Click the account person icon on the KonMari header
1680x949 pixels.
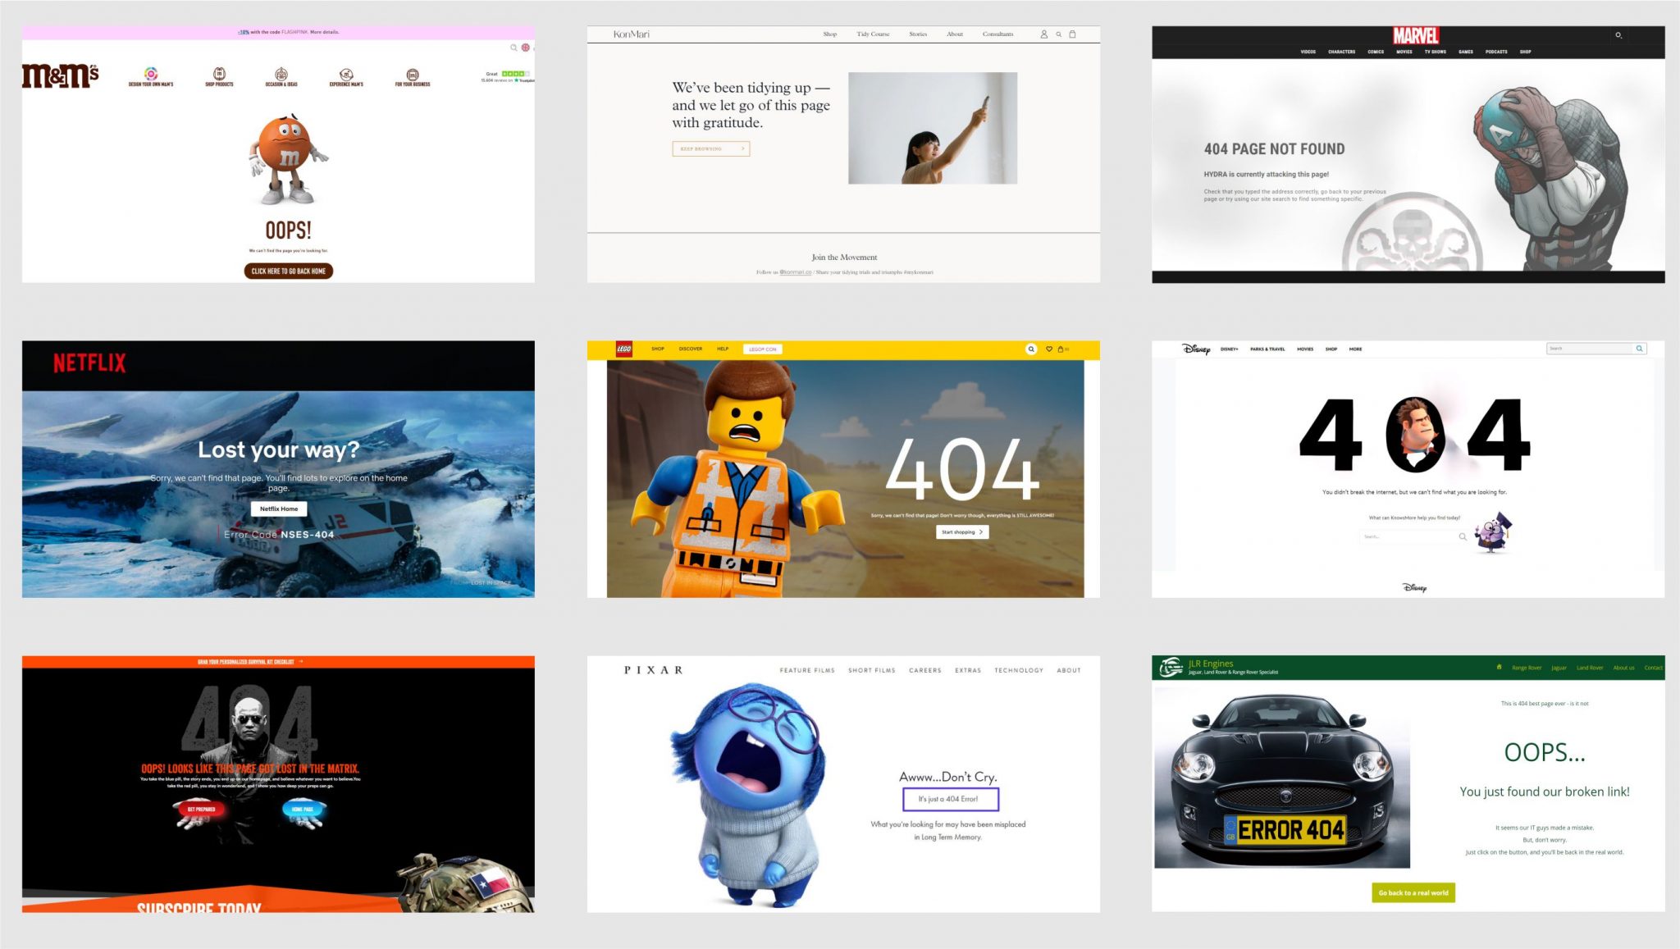(1043, 34)
